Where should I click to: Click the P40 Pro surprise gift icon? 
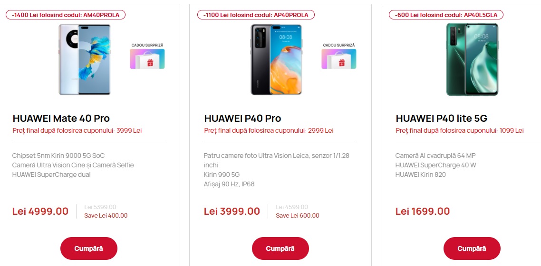[x=339, y=59]
